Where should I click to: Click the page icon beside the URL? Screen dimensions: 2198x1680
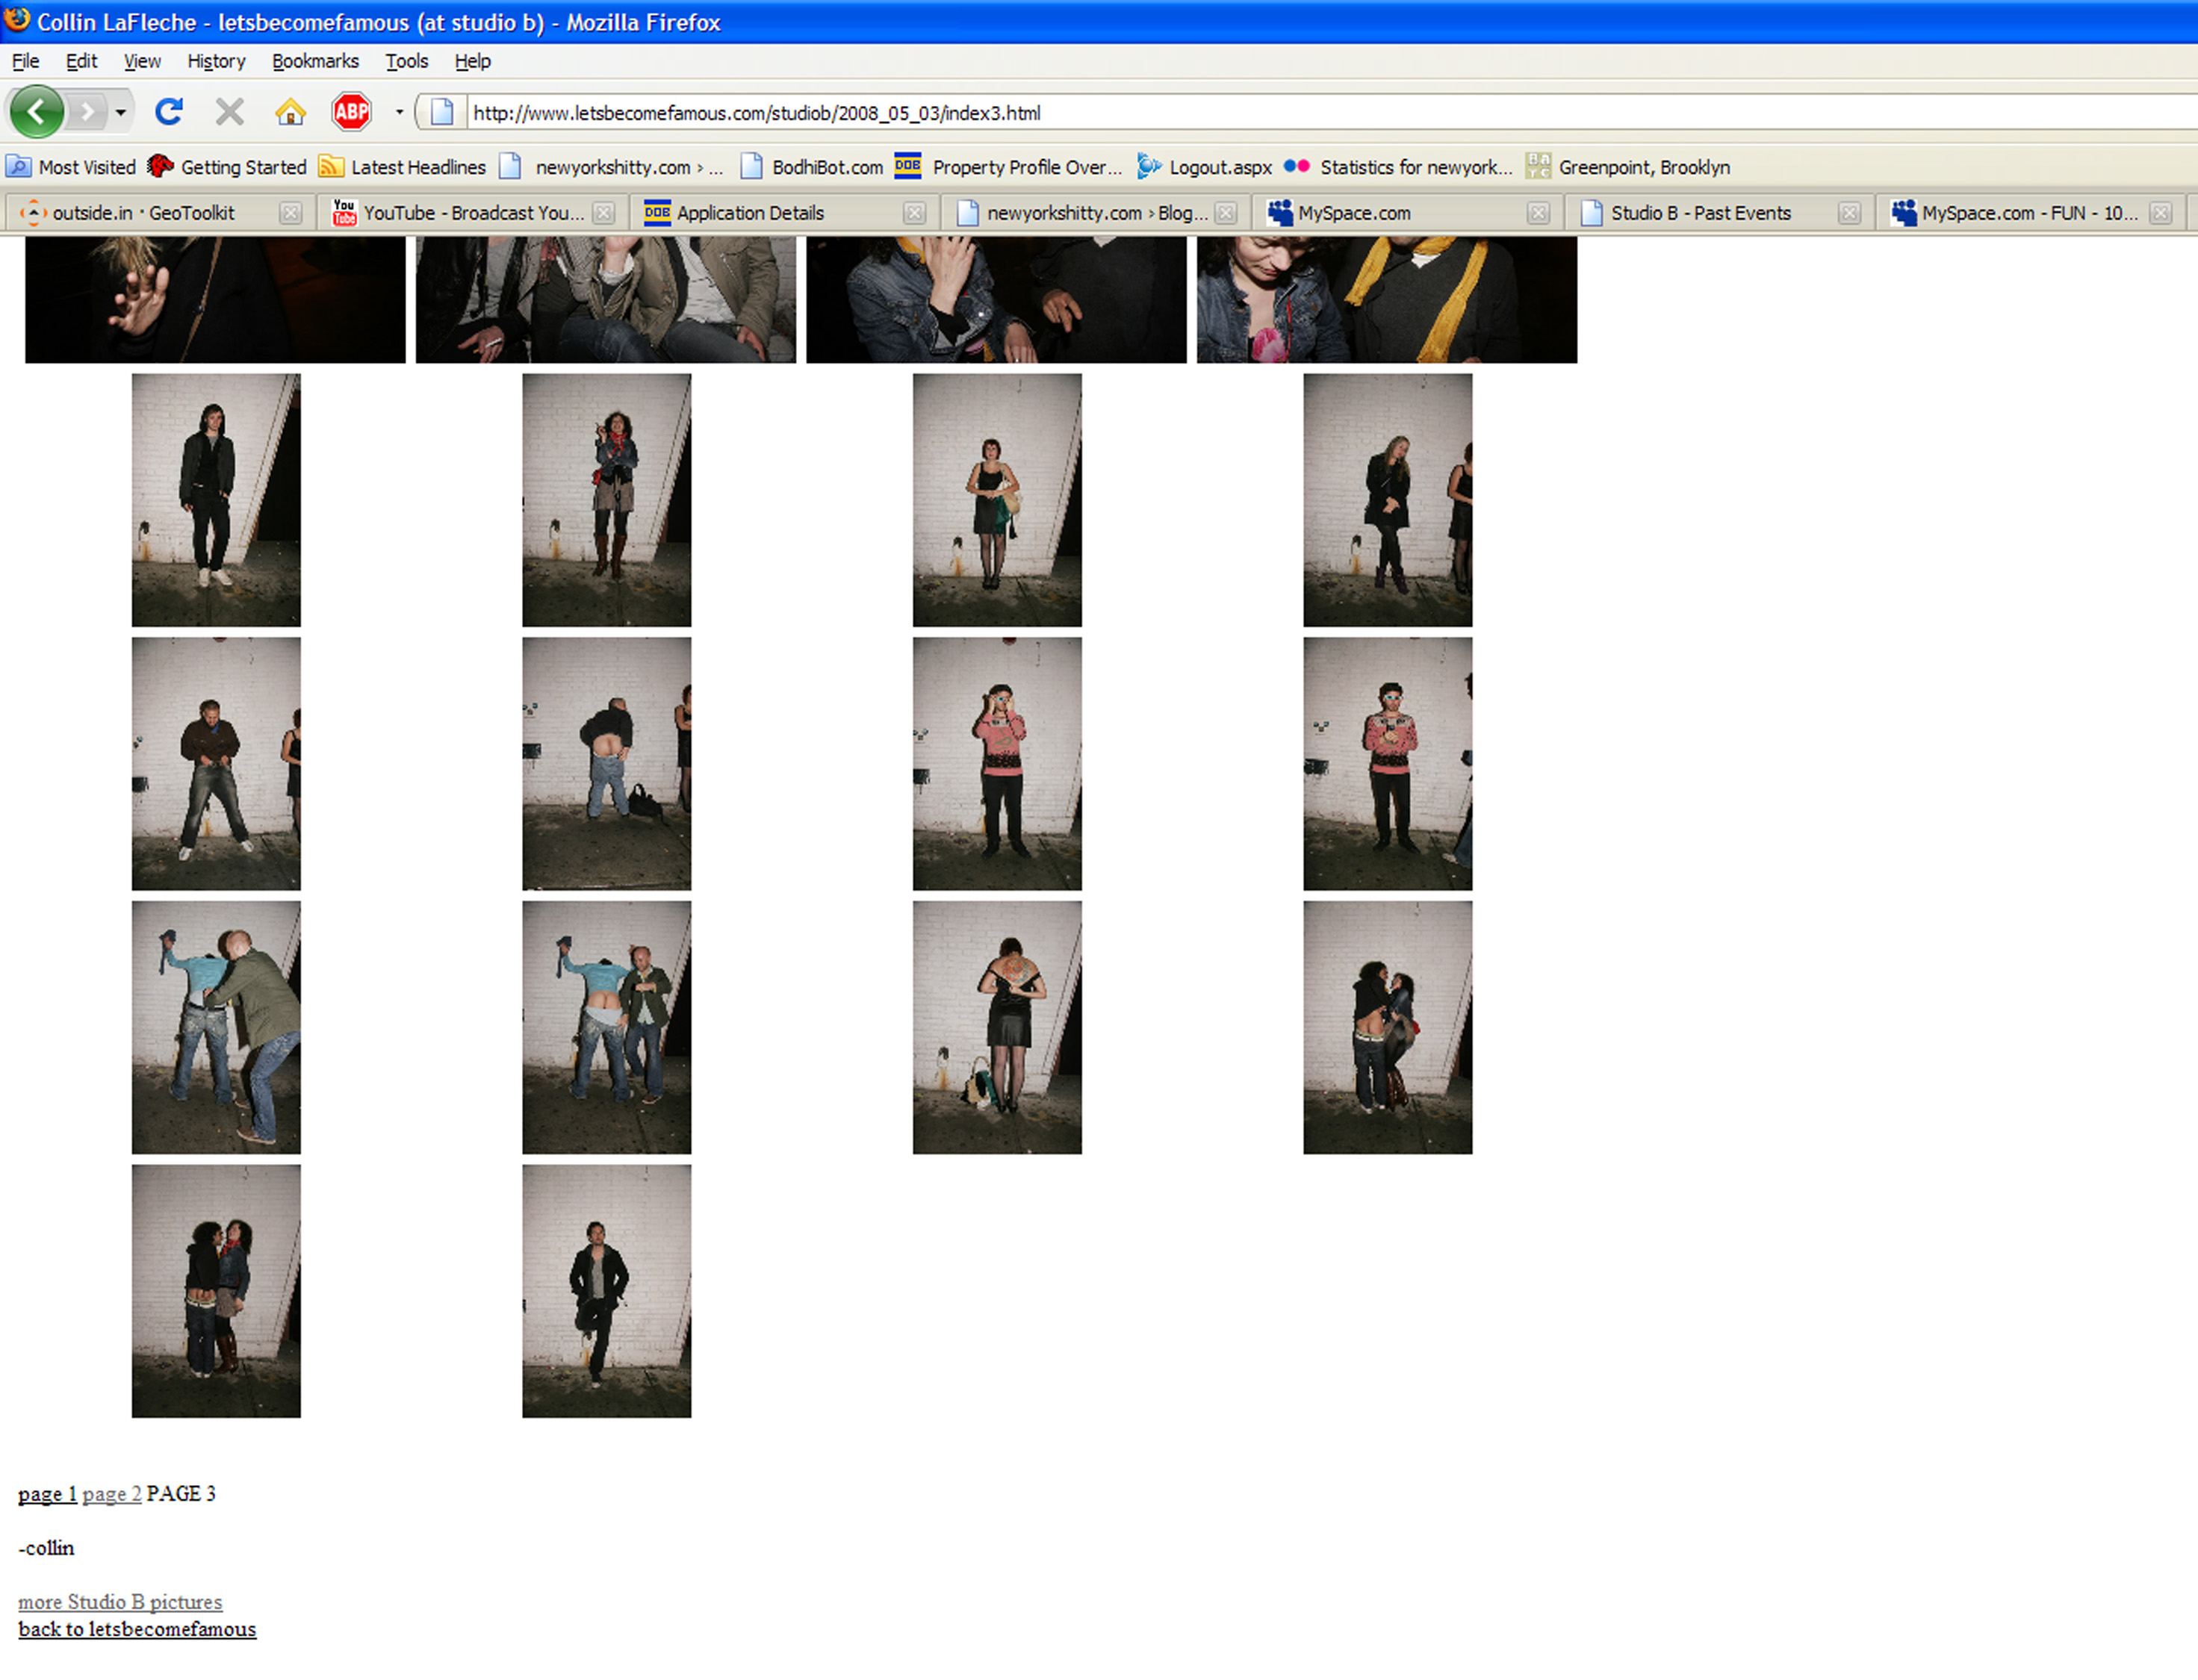(442, 112)
